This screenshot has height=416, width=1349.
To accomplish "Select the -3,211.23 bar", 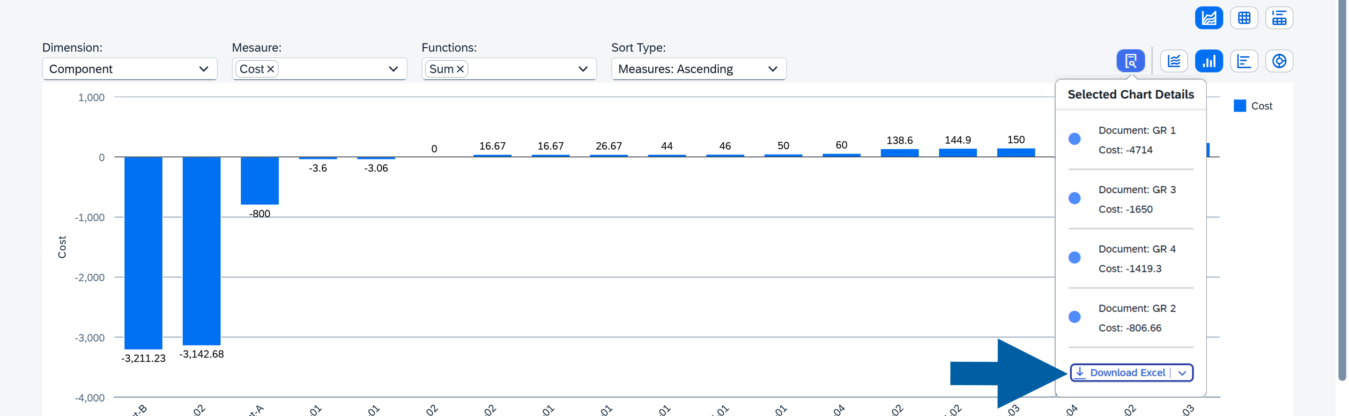I will pos(143,253).
